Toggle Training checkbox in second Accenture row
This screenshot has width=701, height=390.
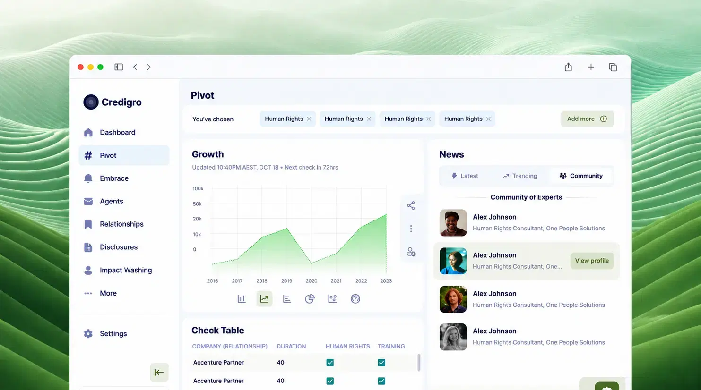click(x=381, y=381)
